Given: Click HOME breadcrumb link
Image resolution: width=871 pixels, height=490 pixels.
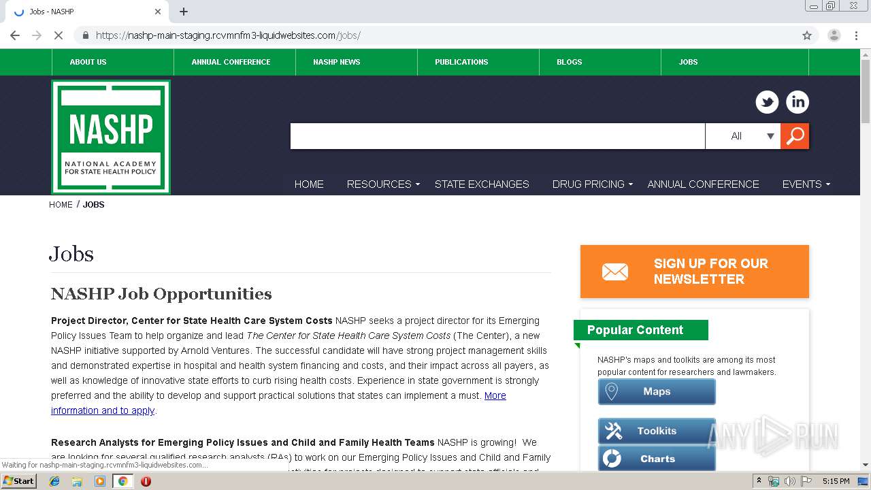Looking at the screenshot, I should [x=61, y=205].
